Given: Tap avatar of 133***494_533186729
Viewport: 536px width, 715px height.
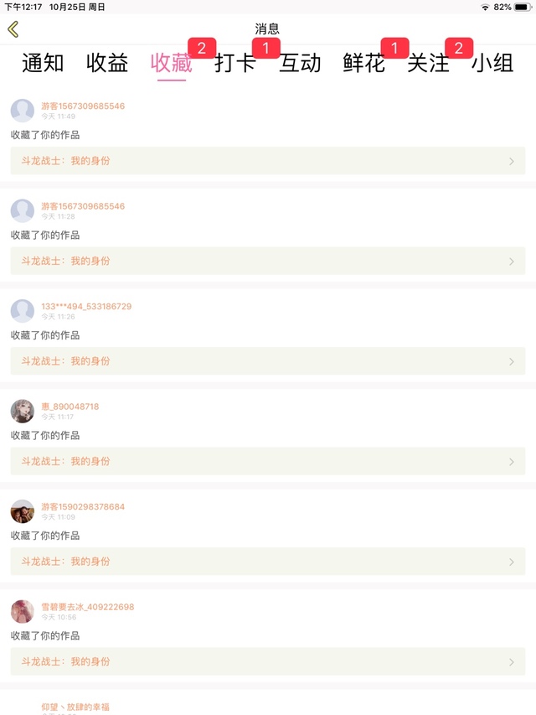Looking at the screenshot, I should pos(23,311).
